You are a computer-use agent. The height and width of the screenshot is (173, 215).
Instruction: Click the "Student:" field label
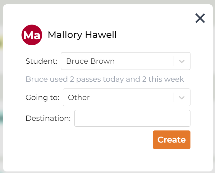(41, 61)
